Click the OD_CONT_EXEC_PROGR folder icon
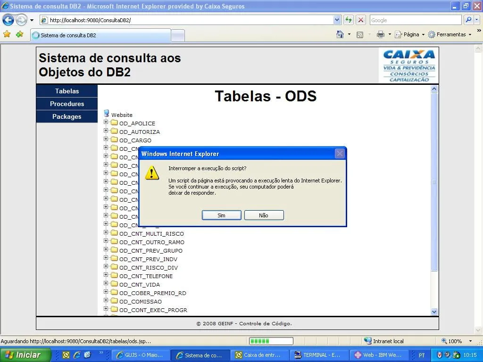The height and width of the screenshot is (362, 483). (x=114, y=309)
